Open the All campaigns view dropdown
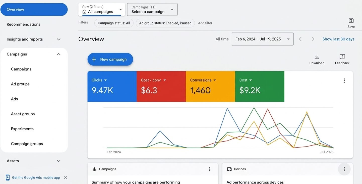 [102, 9]
